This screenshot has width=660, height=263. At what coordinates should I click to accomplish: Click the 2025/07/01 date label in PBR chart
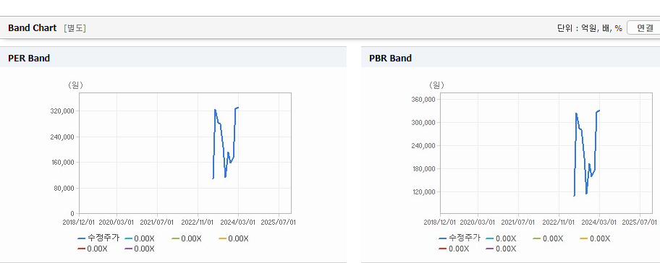640,223
